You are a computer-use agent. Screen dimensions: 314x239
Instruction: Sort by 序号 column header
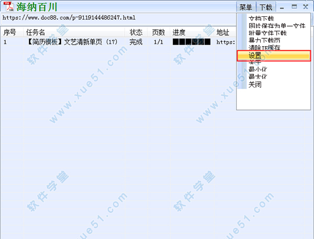click(x=12, y=32)
